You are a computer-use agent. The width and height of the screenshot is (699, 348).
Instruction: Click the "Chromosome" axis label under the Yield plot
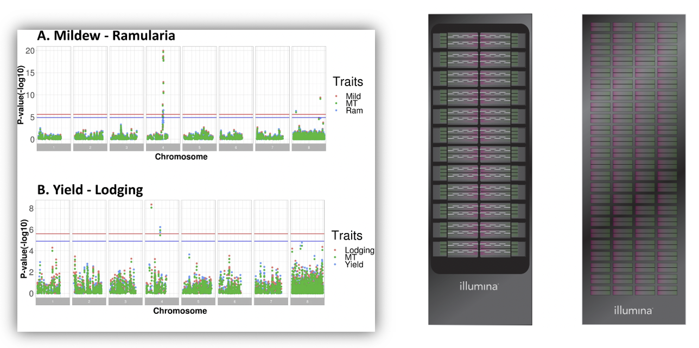[180, 311]
